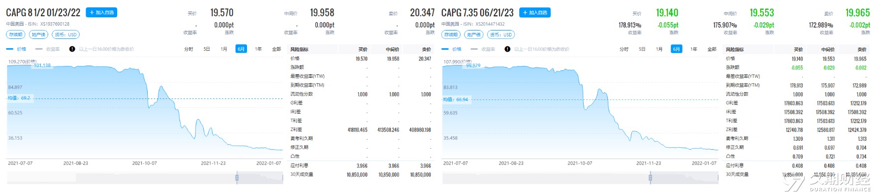
Task: Click the 存续期 tag on left bond
Action: pos(15,34)
